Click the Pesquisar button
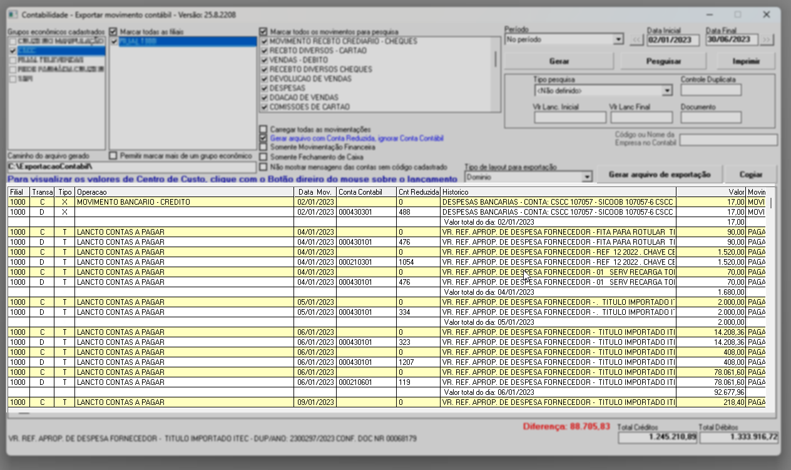 pyautogui.click(x=663, y=61)
